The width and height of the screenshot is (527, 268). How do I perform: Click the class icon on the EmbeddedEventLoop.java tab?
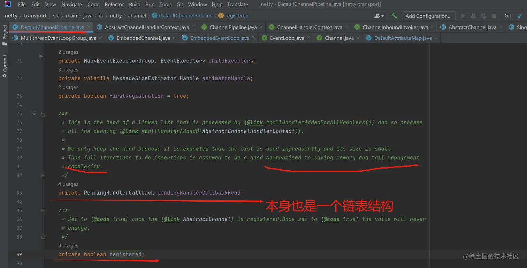[x=185, y=38]
